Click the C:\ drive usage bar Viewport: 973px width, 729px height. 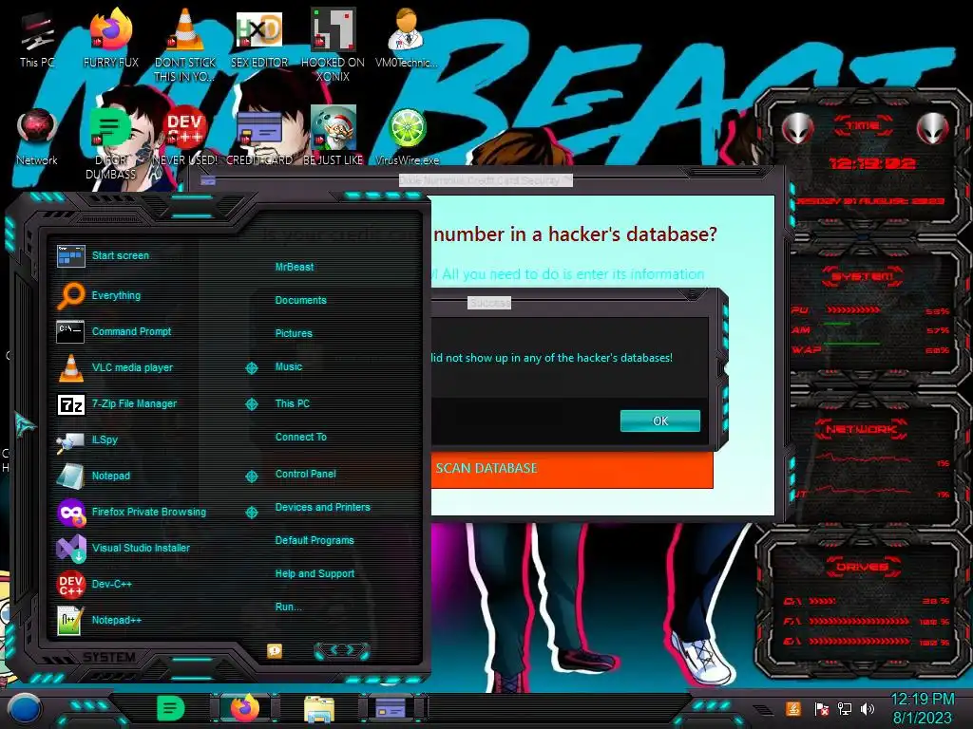(822, 601)
